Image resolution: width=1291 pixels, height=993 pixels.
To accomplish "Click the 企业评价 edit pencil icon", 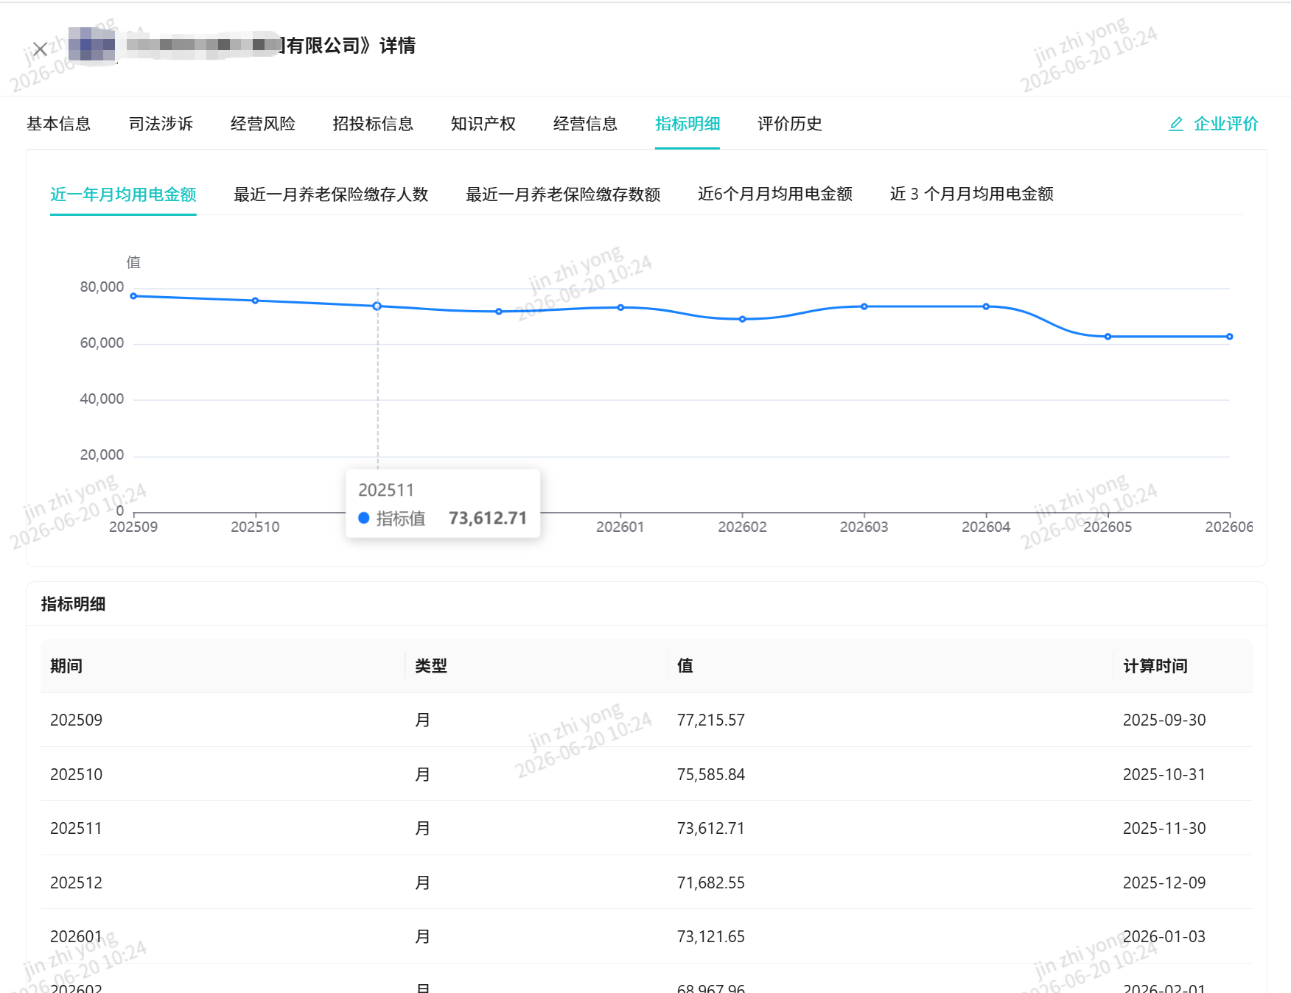I will click(1176, 124).
